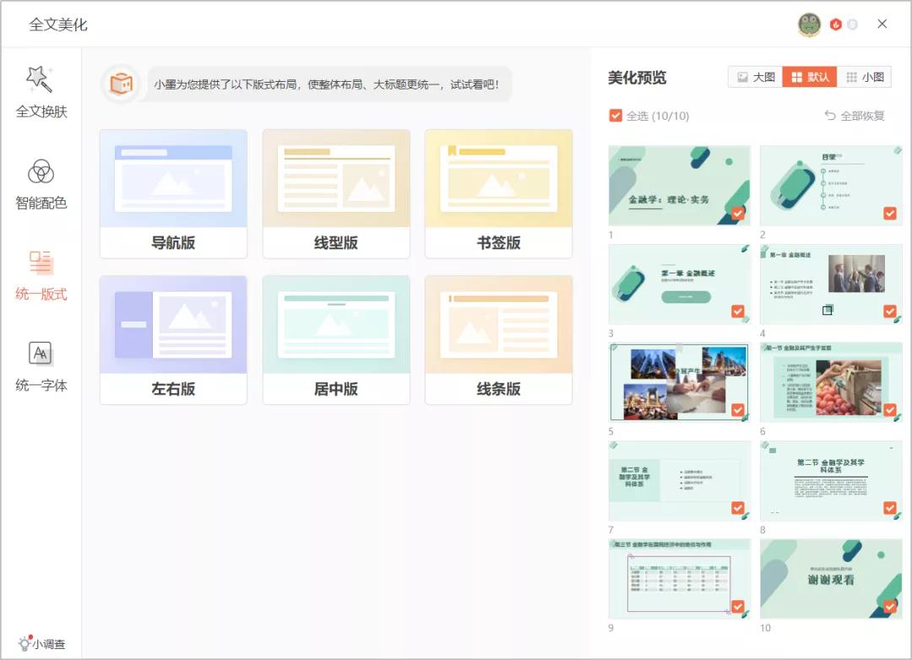Open the 小调查 survey at bottom left

pyautogui.click(x=41, y=642)
